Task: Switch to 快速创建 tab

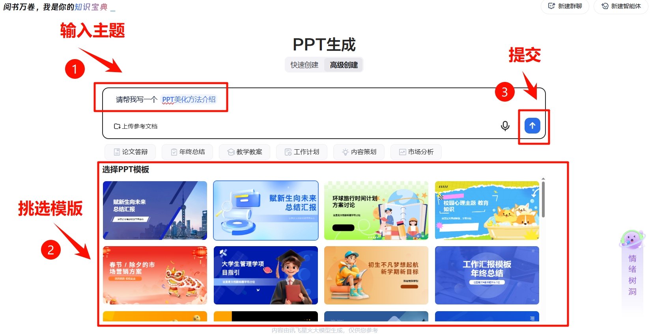Action: [304, 65]
